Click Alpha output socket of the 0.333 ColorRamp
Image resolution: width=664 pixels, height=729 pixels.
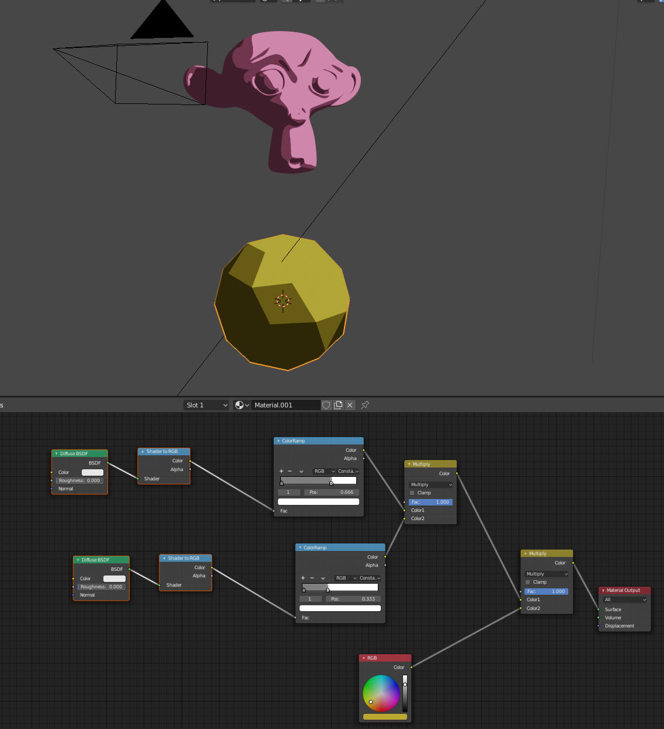[385, 565]
